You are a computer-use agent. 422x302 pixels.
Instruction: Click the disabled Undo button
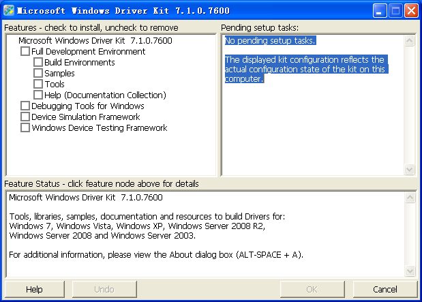[104, 289]
